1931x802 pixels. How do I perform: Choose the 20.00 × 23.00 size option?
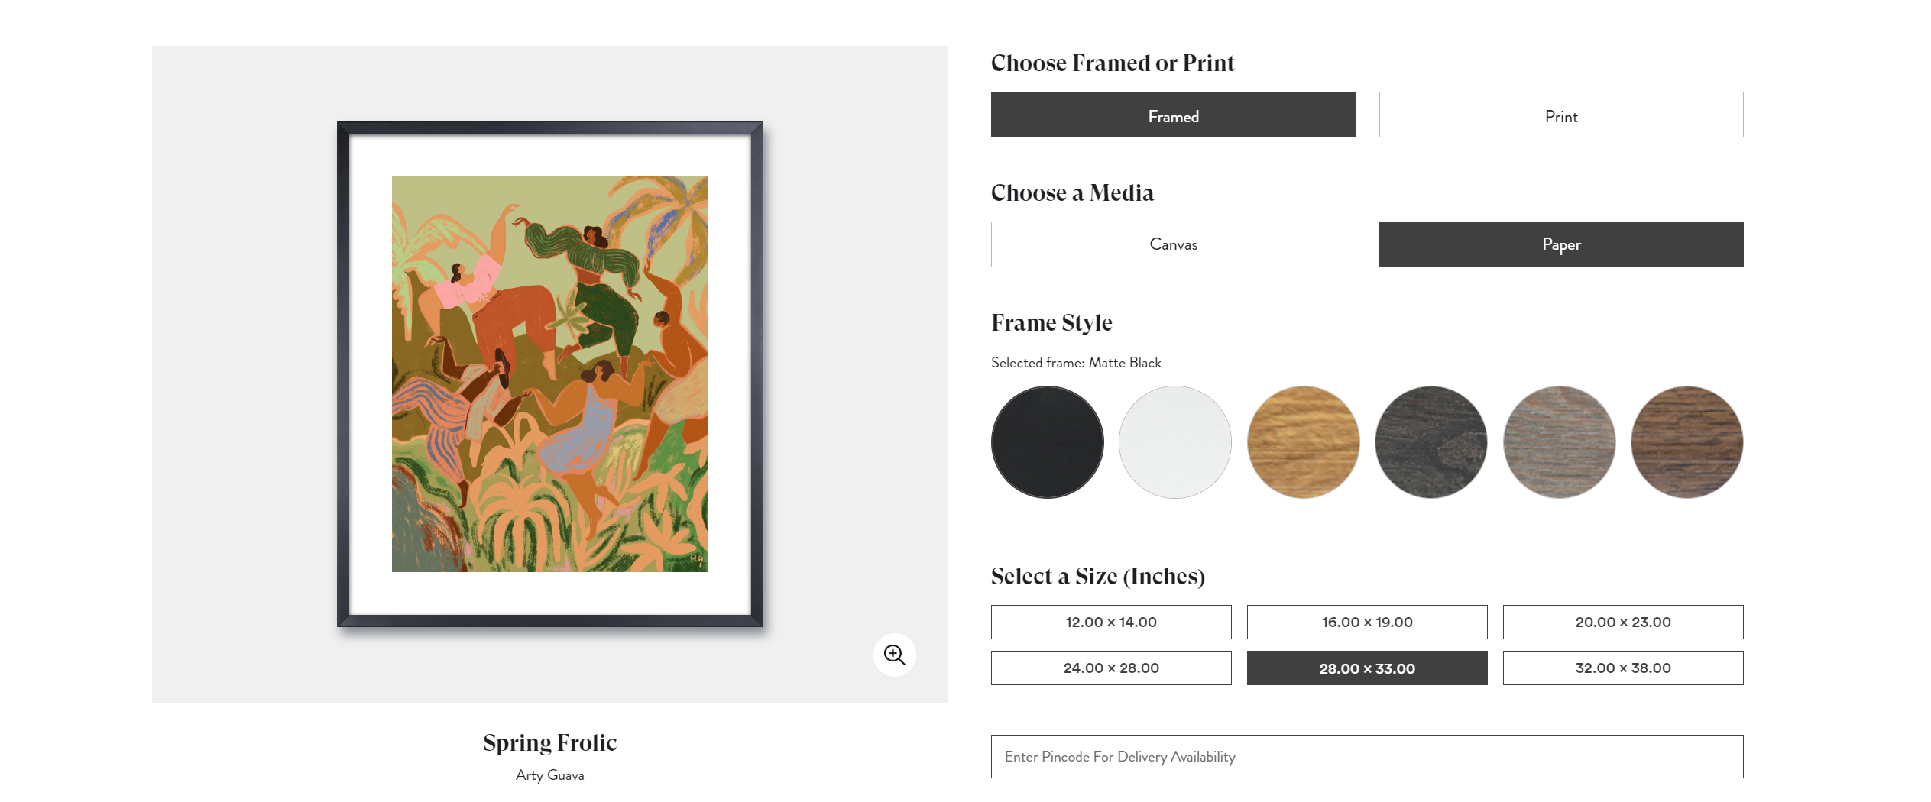[1623, 622]
